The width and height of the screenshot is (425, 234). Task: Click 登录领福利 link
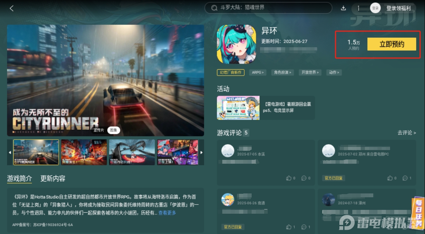398,8
